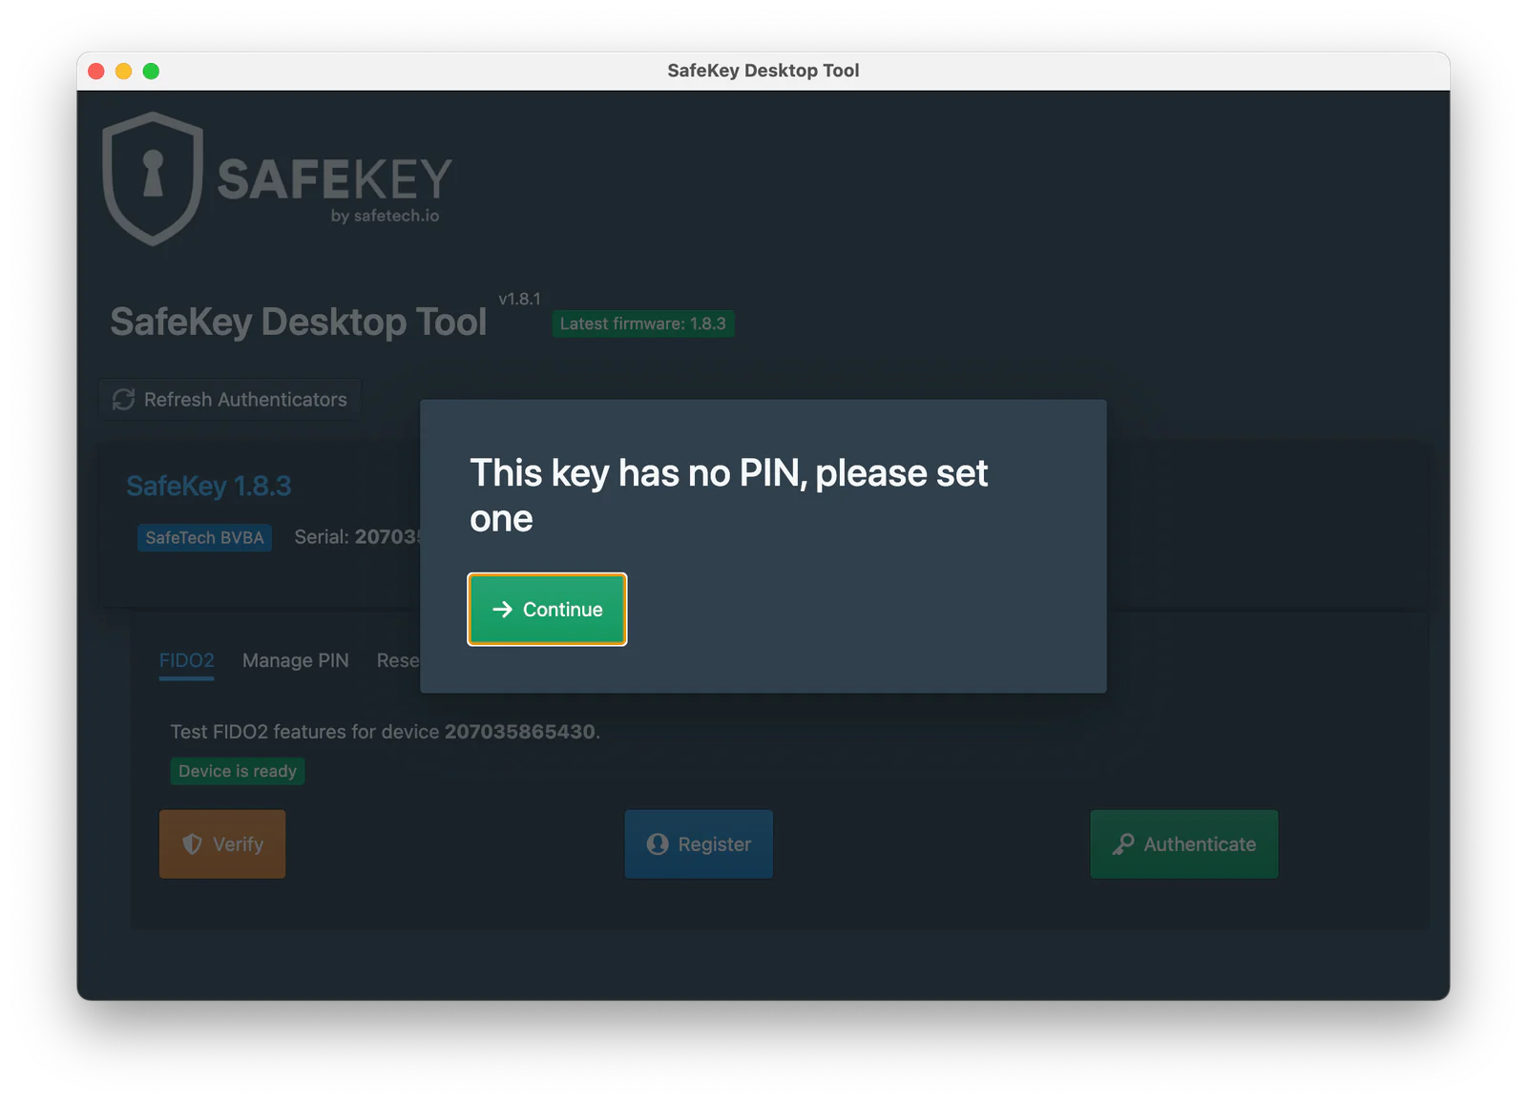Click the green Authenticate button

(1183, 843)
